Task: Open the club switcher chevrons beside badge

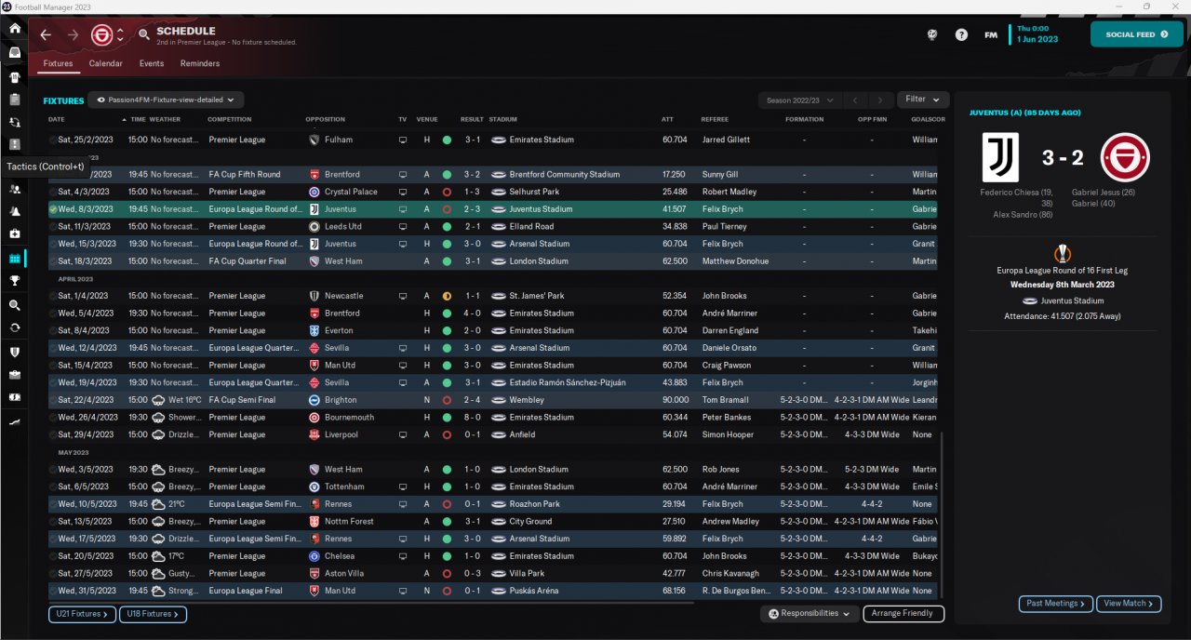Action: click(x=120, y=35)
